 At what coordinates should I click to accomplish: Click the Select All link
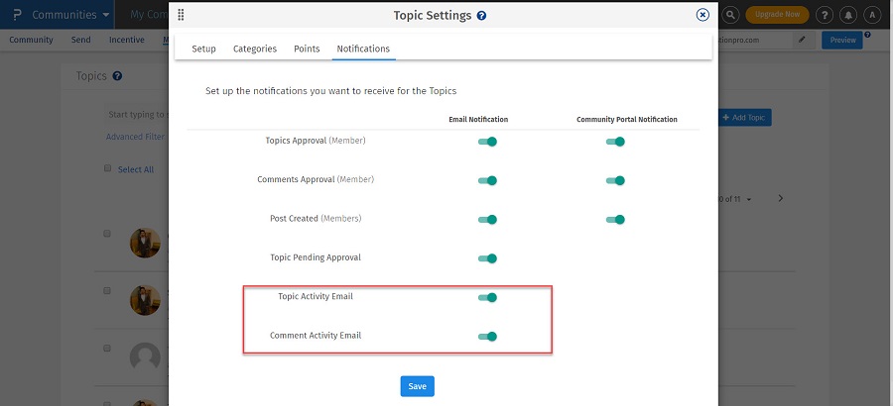[136, 169]
